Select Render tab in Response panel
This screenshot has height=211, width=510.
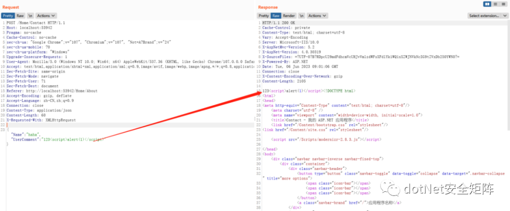pos(289,16)
